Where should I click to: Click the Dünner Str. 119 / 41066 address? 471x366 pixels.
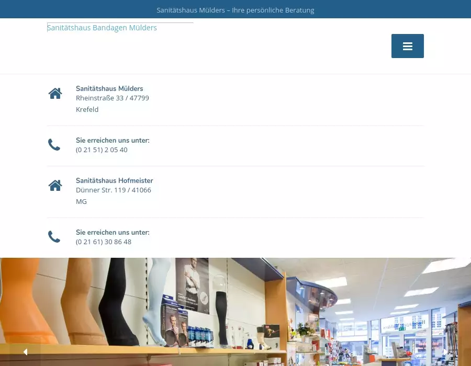pyautogui.click(x=114, y=190)
